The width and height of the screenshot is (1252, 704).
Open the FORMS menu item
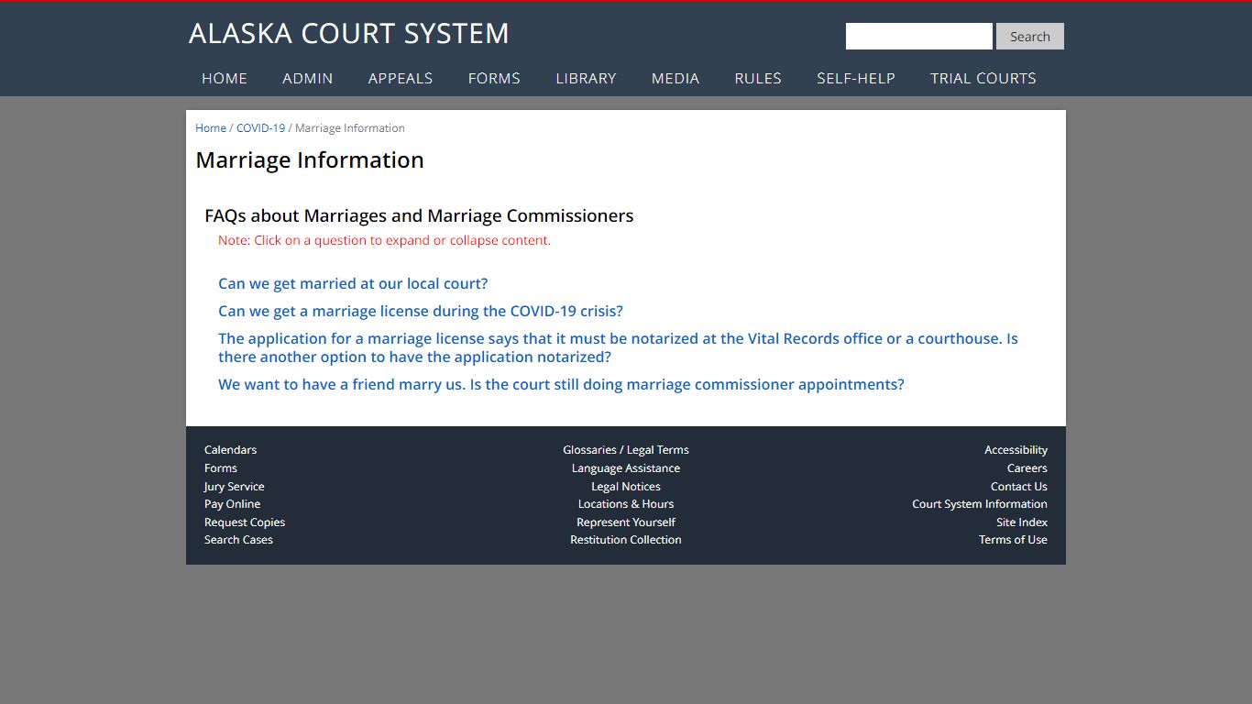coord(494,79)
